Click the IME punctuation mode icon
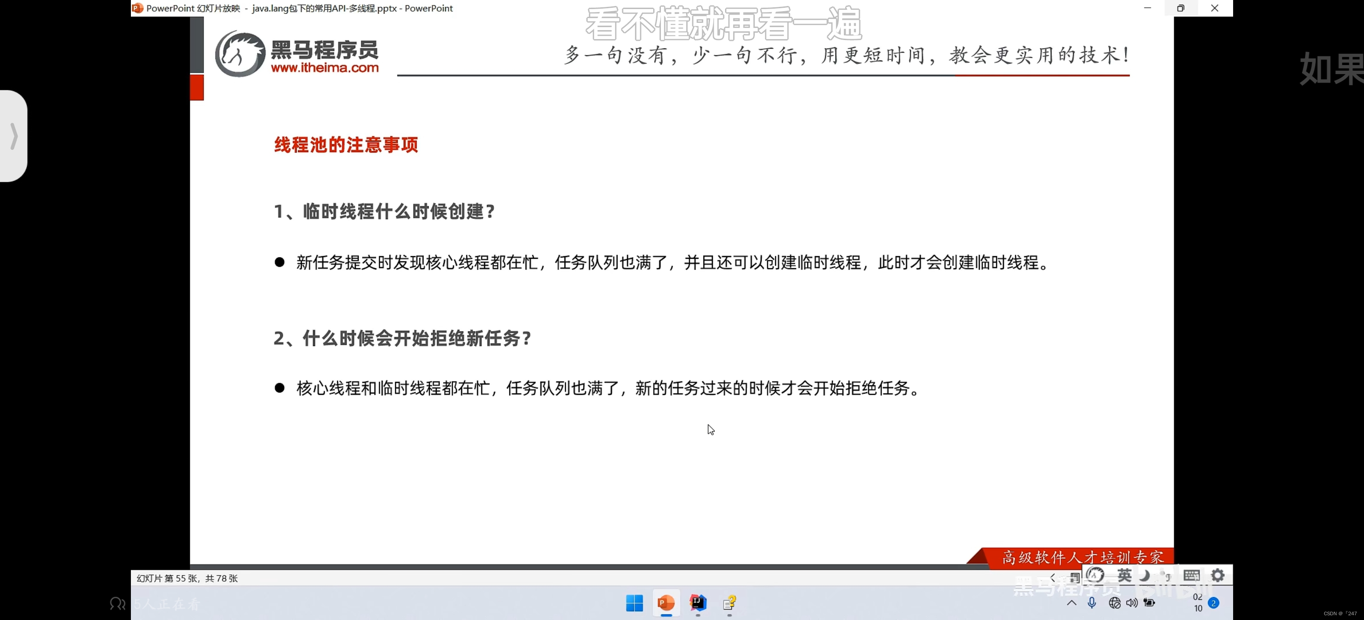Screen dimensions: 1364x620 click(x=1166, y=576)
